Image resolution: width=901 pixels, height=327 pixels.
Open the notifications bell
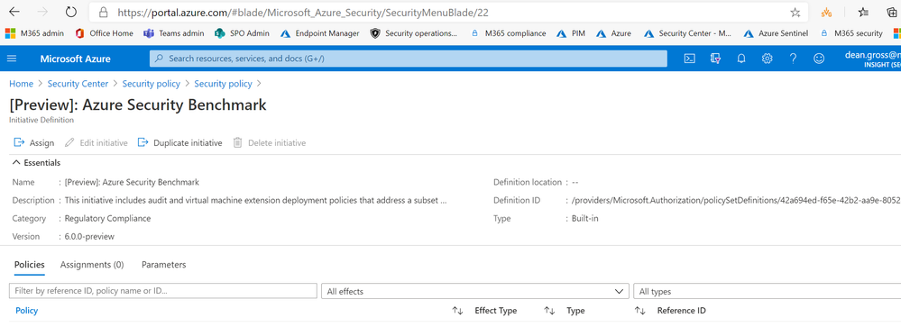[741, 59]
